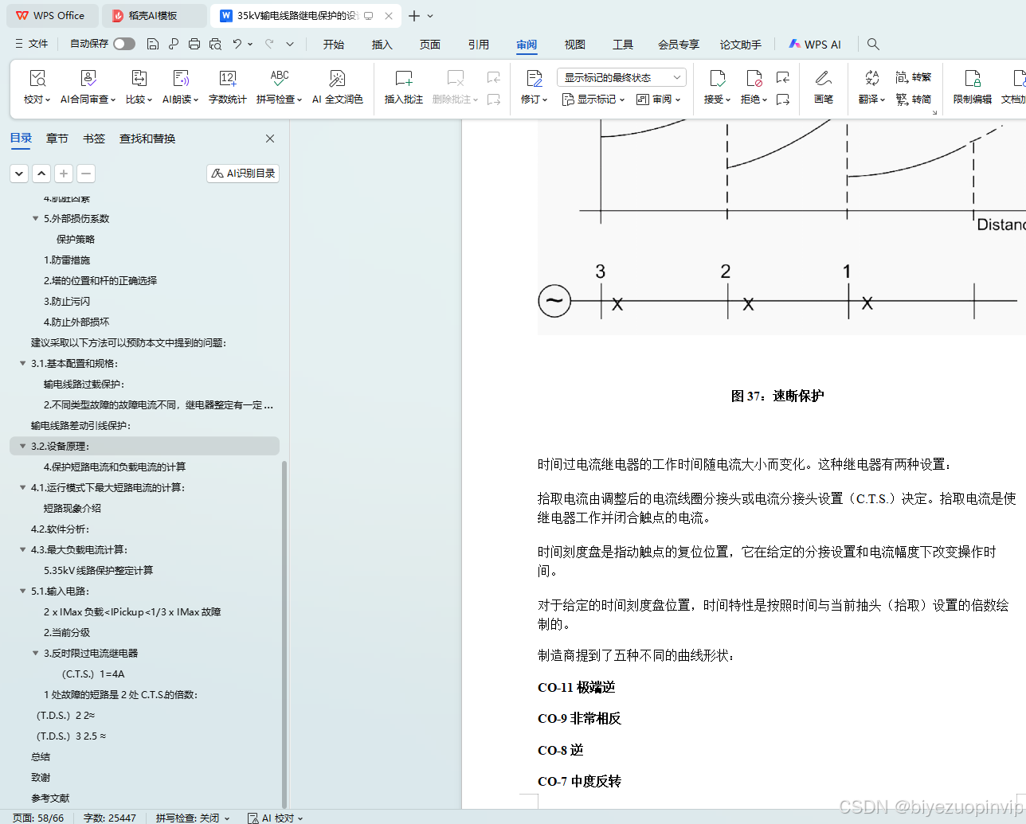Open the search magnifier icon in ribbon tabs

click(873, 44)
